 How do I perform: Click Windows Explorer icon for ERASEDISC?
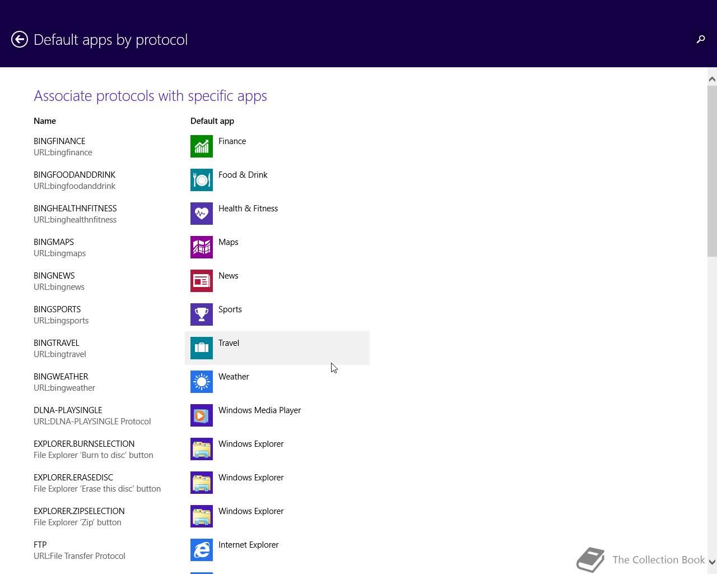[202, 483]
